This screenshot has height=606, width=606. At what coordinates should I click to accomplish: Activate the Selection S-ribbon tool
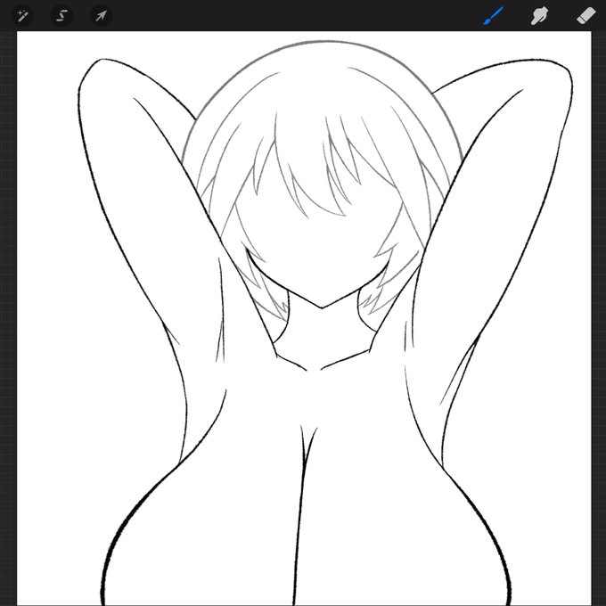(x=61, y=16)
